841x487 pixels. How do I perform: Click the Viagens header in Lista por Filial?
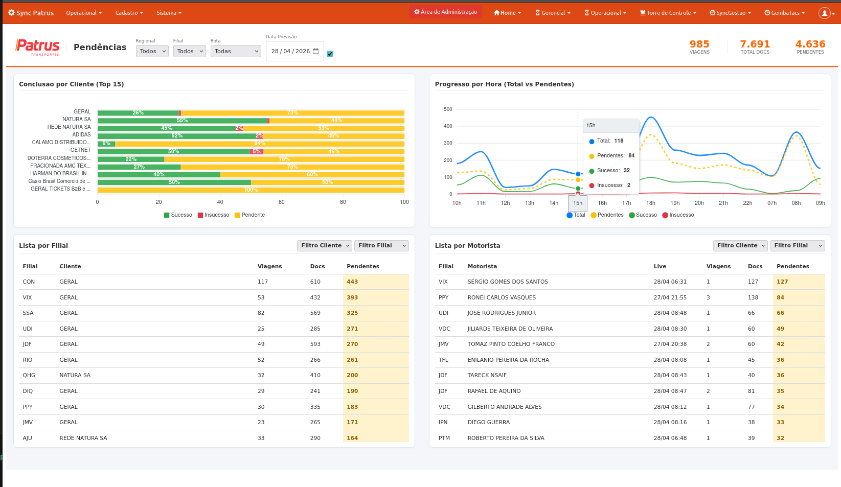270,267
